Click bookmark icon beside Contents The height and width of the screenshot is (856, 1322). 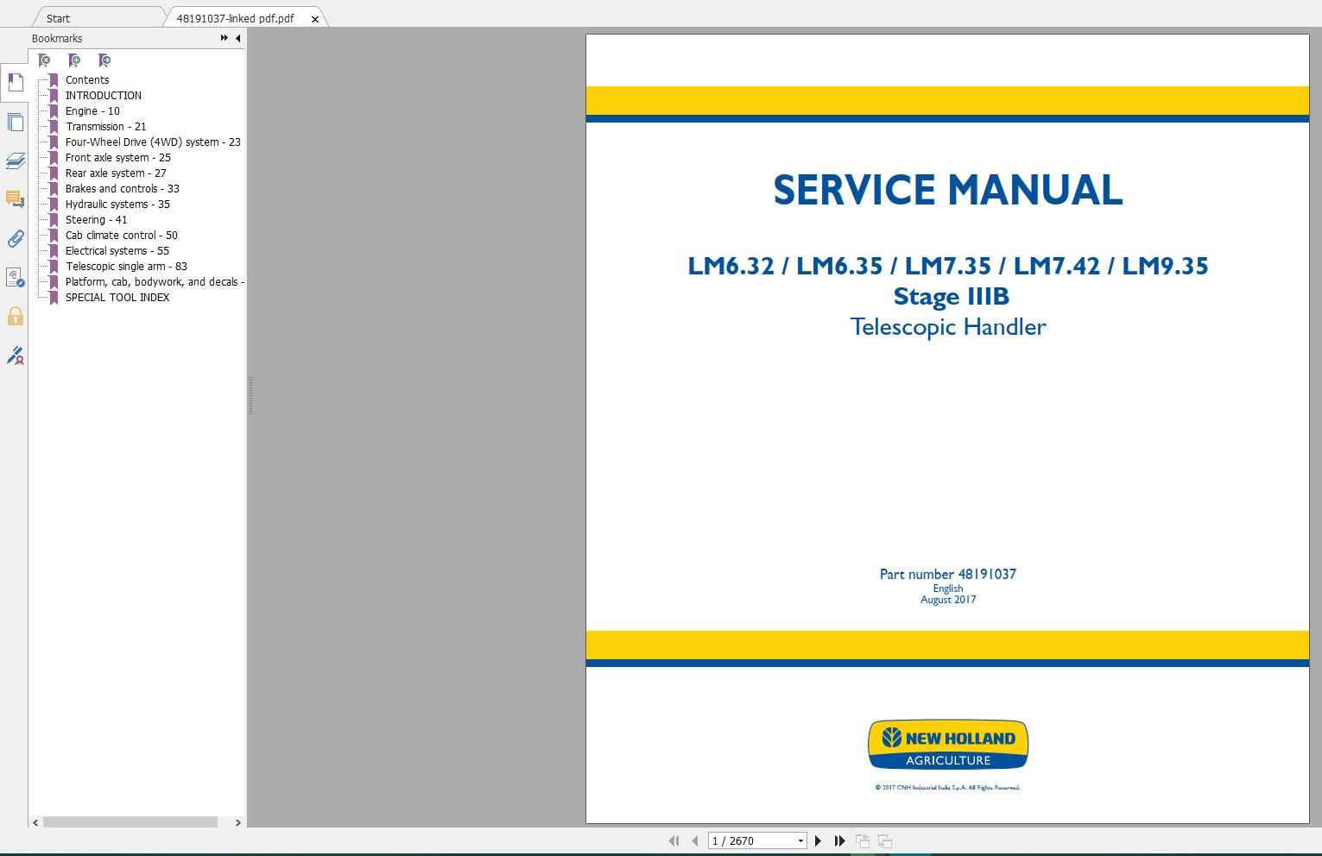coord(54,80)
